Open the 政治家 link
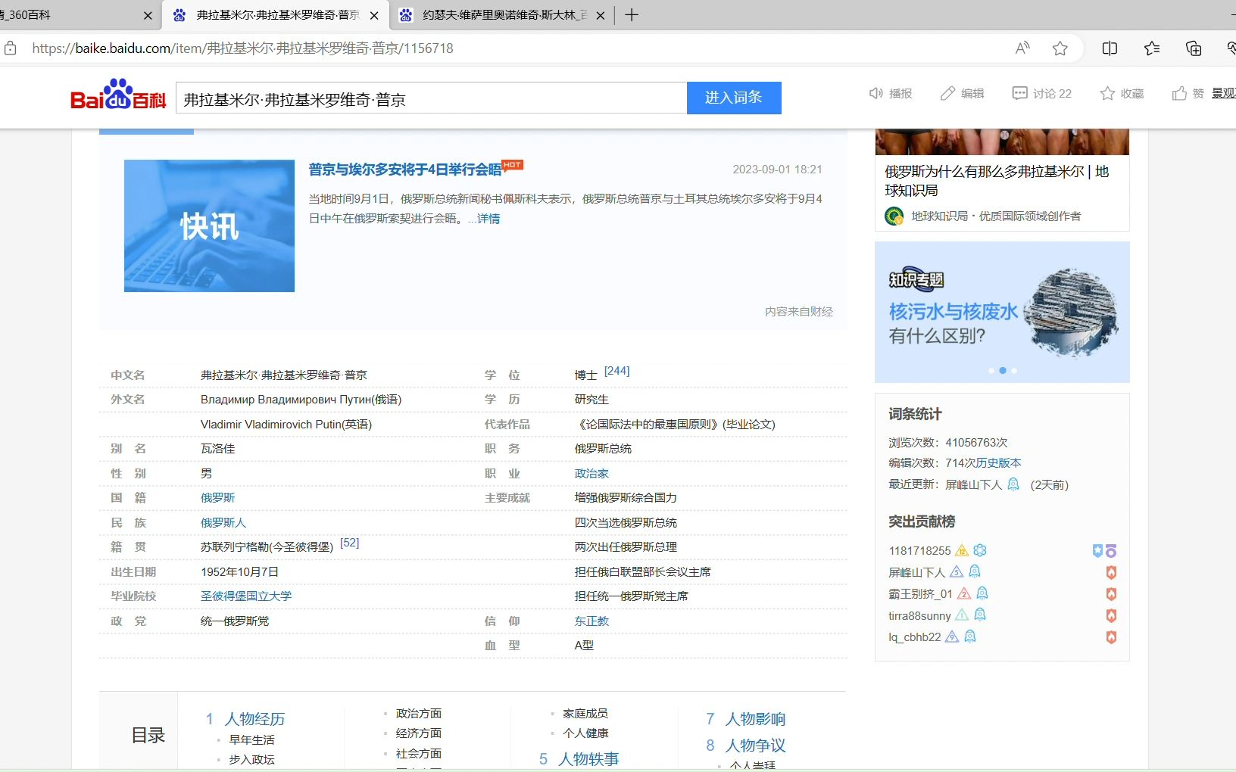This screenshot has width=1236, height=772. tap(591, 474)
